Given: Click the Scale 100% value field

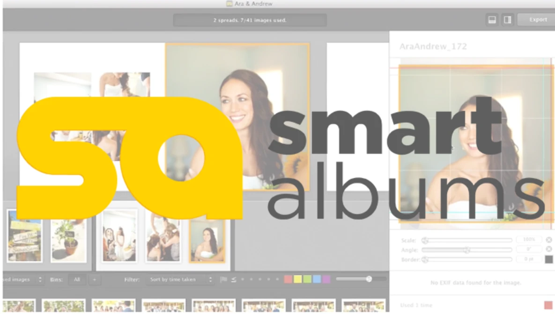Looking at the screenshot, I should click(529, 239).
